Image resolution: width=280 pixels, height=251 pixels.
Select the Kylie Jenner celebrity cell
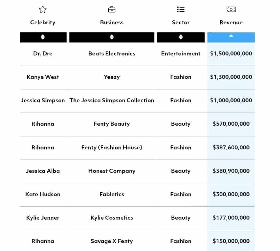click(x=43, y=218)
